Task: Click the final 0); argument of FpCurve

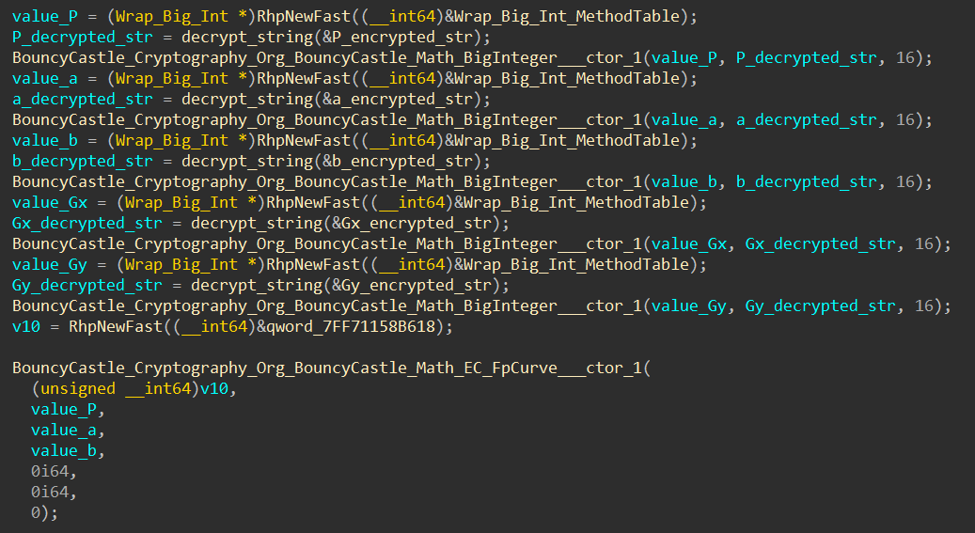Action: click(44, 513)
